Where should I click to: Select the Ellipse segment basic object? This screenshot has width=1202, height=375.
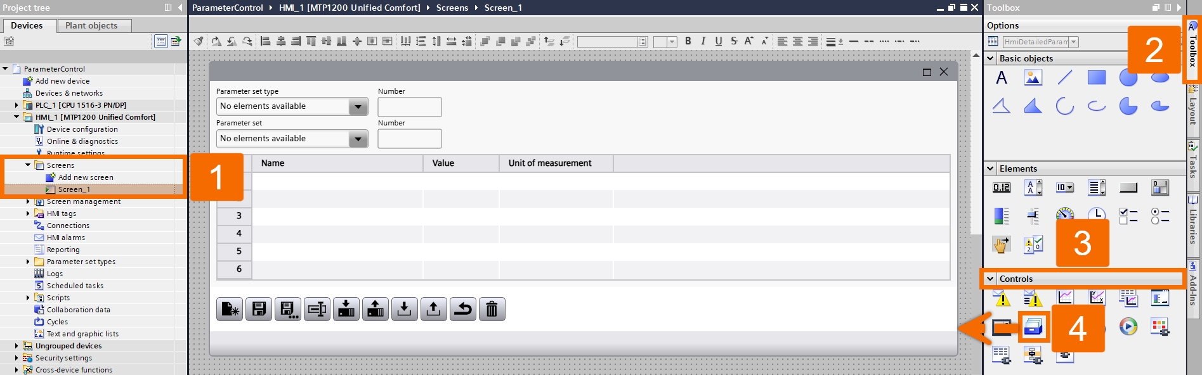(1160, 106)
